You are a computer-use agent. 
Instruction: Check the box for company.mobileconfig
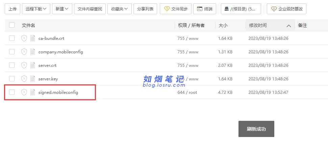click(x=12, y=52)
